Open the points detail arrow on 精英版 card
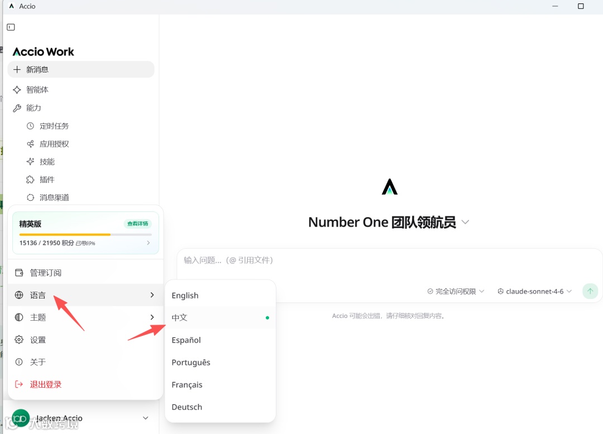The height and width of the screenshot is (434, 603). (x=149, y=243)
